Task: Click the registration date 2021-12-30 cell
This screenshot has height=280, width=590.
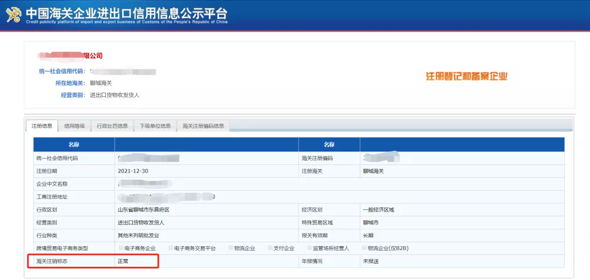Action: pyautogui.click(x=133, y=171)
